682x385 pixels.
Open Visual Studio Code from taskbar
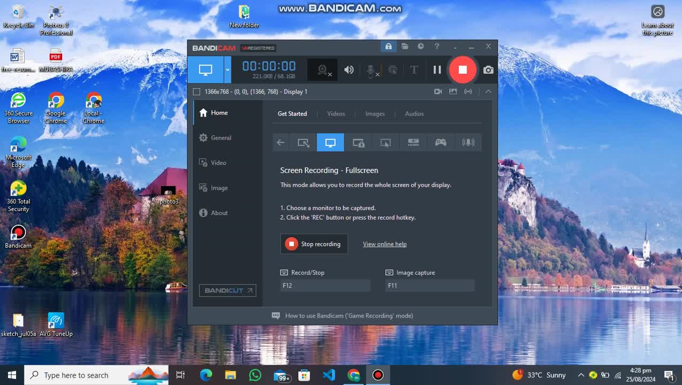[x=329, y=375]
